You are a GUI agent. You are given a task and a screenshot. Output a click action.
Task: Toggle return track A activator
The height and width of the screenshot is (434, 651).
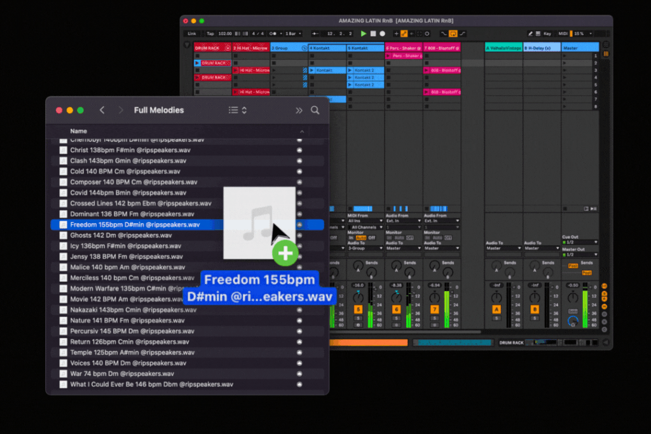point(496,309)
